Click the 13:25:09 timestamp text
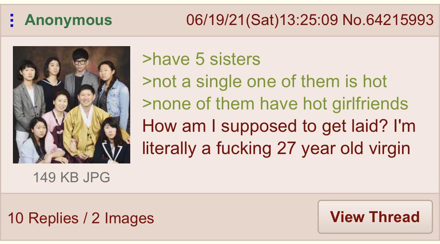Image resolution: width=440 pixels, height=244 pixels. [309, 20]
